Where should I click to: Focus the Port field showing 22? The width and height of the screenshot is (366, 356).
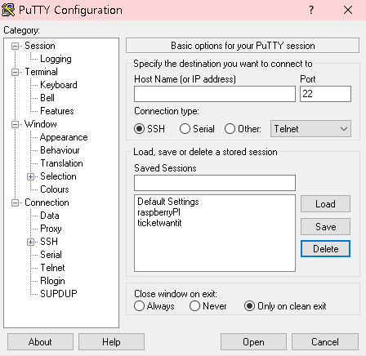(x=325, y=94)
